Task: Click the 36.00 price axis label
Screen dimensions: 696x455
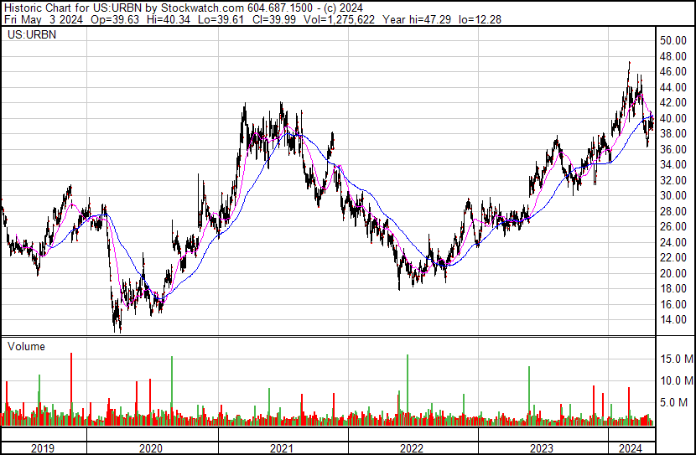Action: click(673, 149)
